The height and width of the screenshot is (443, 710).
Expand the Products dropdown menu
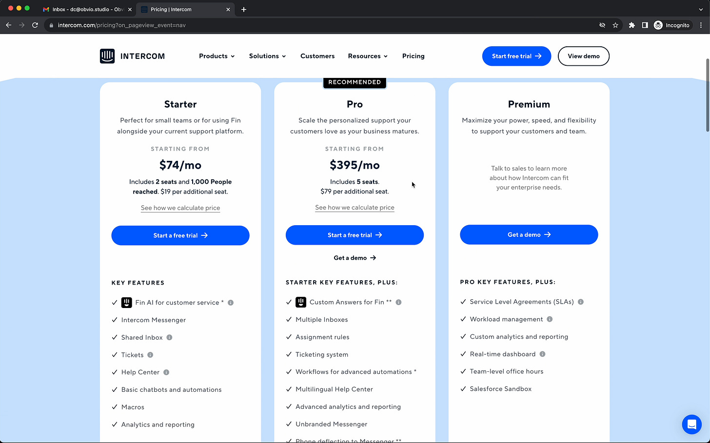(x=217, y=56)
